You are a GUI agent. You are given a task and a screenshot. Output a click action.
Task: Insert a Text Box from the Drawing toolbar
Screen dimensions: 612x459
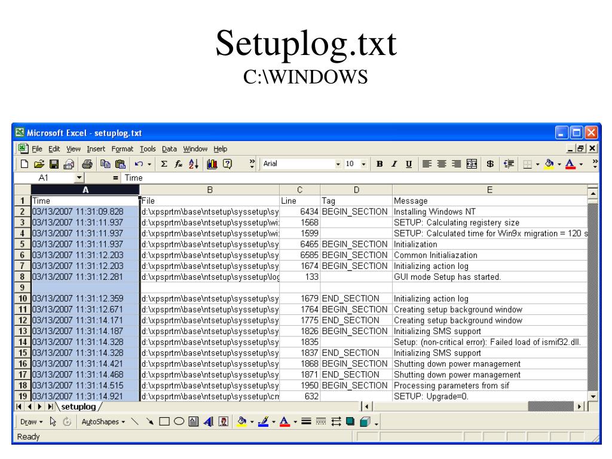click(x=194, y=421)
